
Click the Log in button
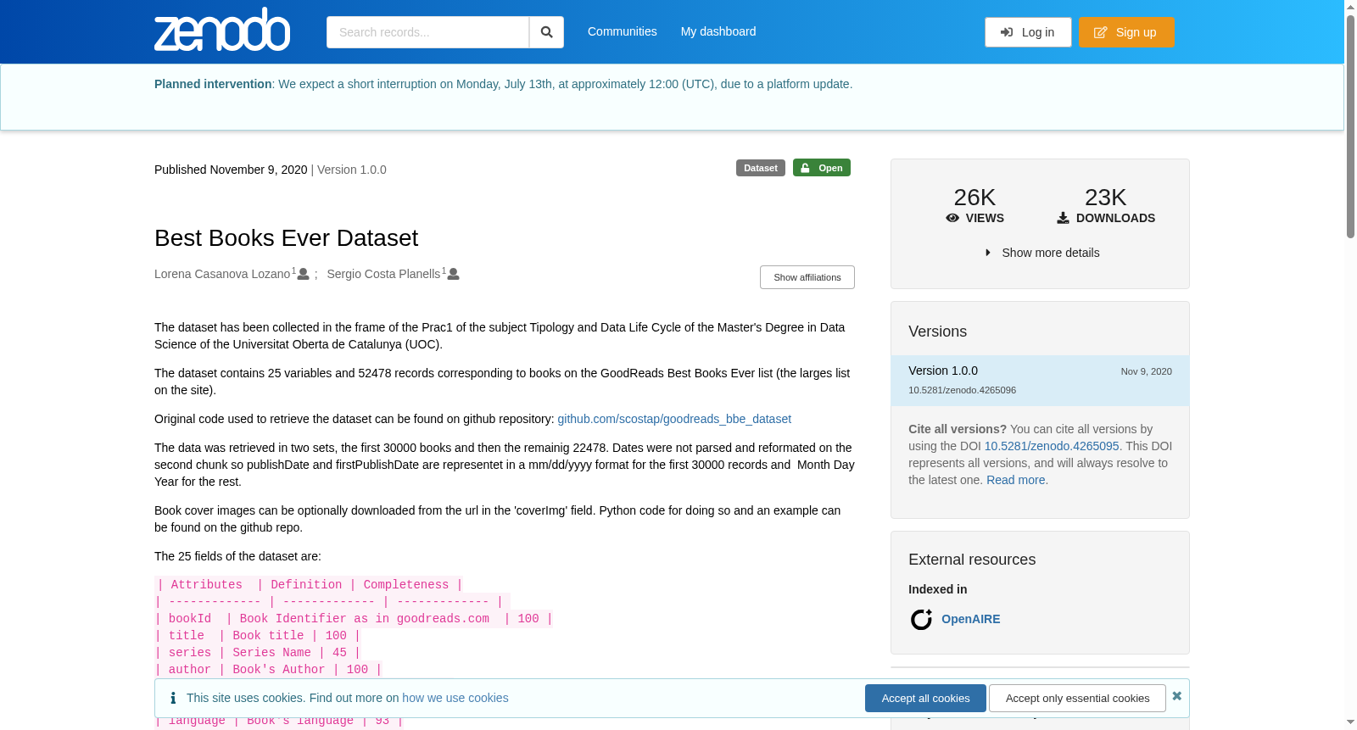coord(1028,32)
